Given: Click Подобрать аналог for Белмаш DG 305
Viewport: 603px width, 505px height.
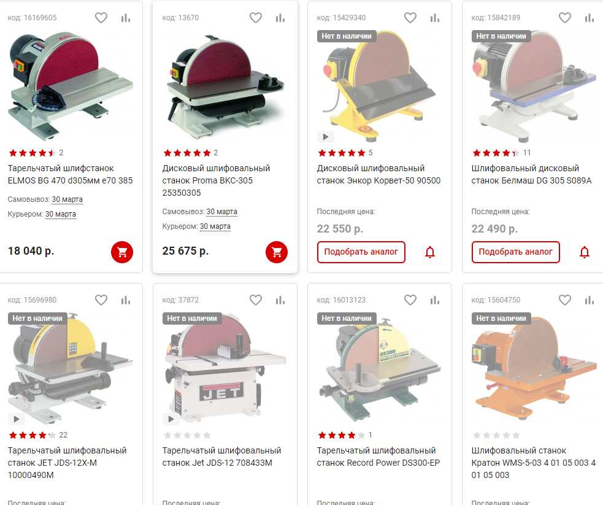Looking at the screenshot, I should click(516, 252).
